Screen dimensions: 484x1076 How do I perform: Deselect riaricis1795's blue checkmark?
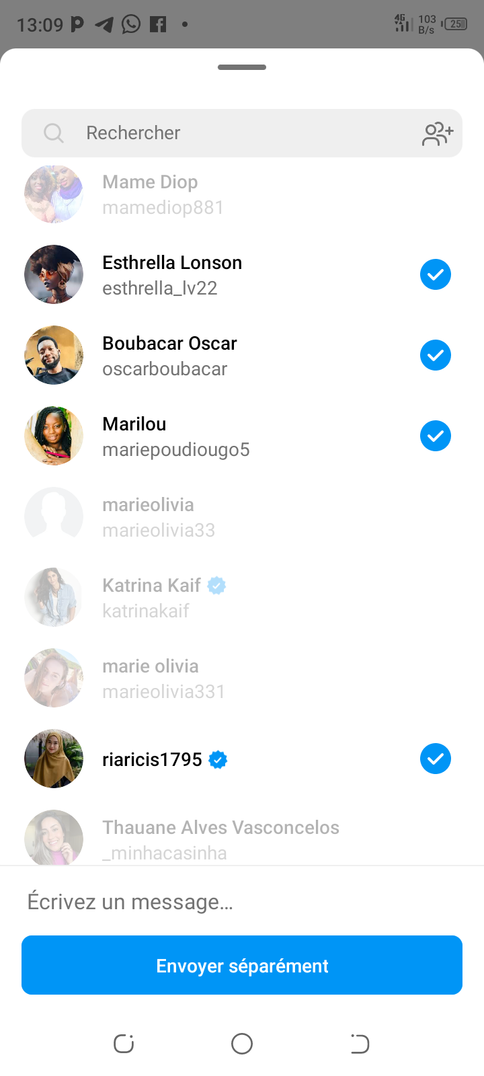[x=436, y=759]
